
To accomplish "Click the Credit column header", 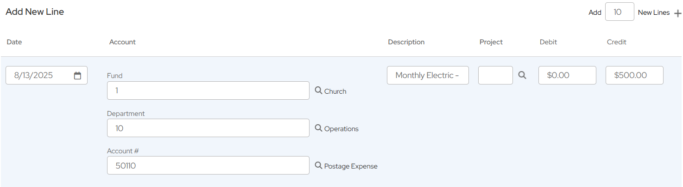I will tap(616, 42).
